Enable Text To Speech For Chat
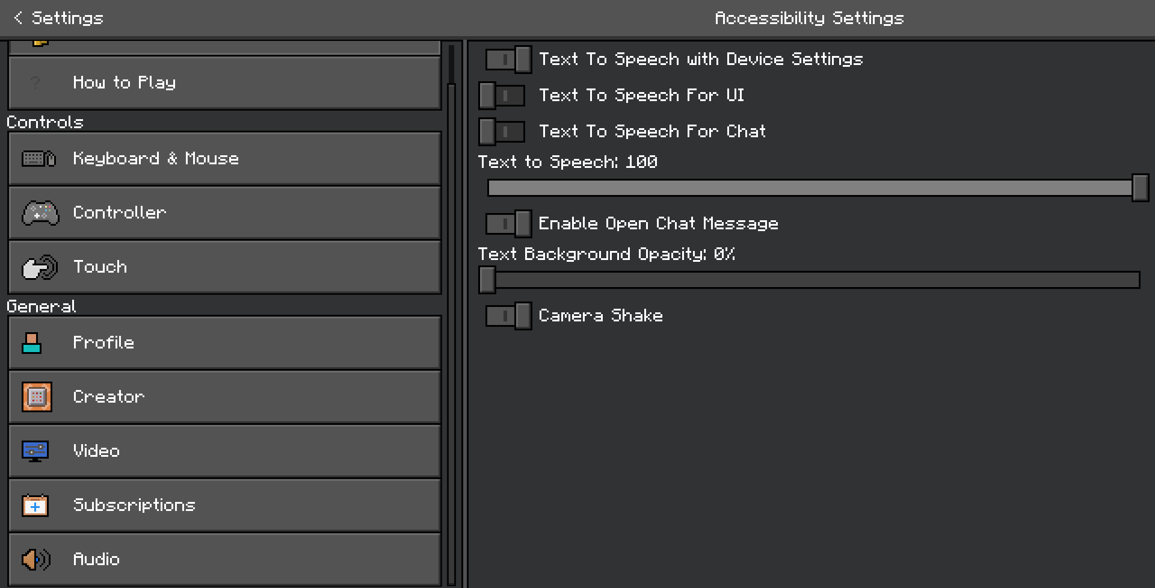 click(502, 132)
